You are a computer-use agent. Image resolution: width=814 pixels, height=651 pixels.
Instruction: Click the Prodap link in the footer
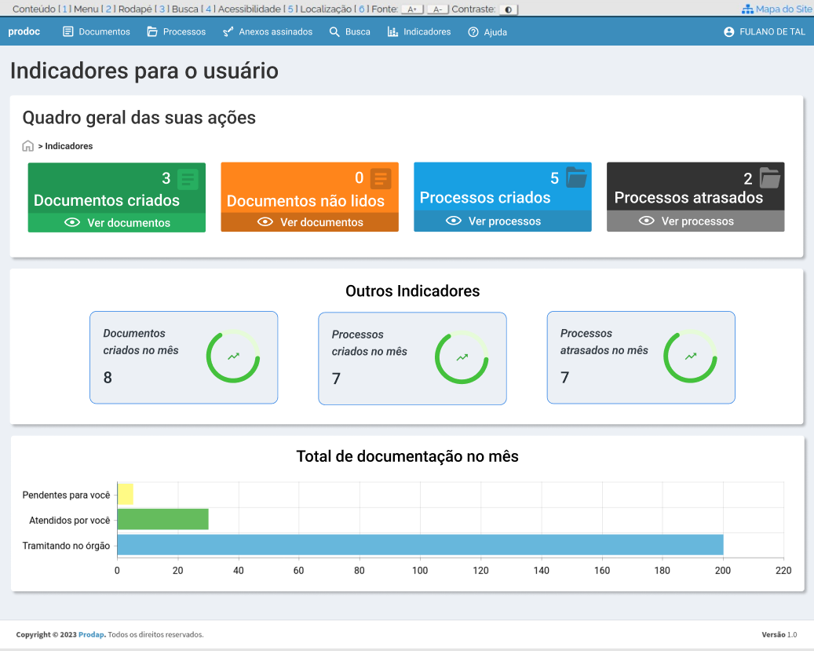pyautogui.click(x=90, y=635)
